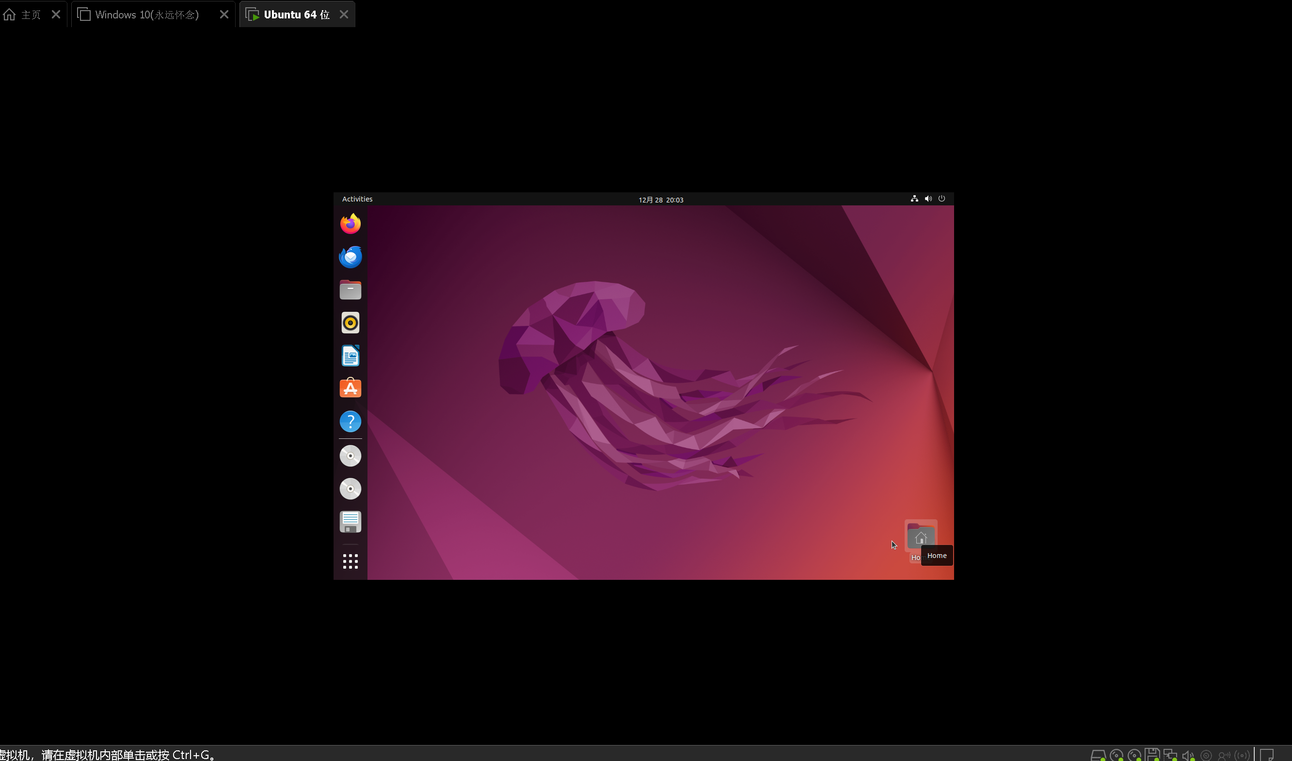Close the Ubuntu 64 位 tab
1292x761 pixels.
344,15
